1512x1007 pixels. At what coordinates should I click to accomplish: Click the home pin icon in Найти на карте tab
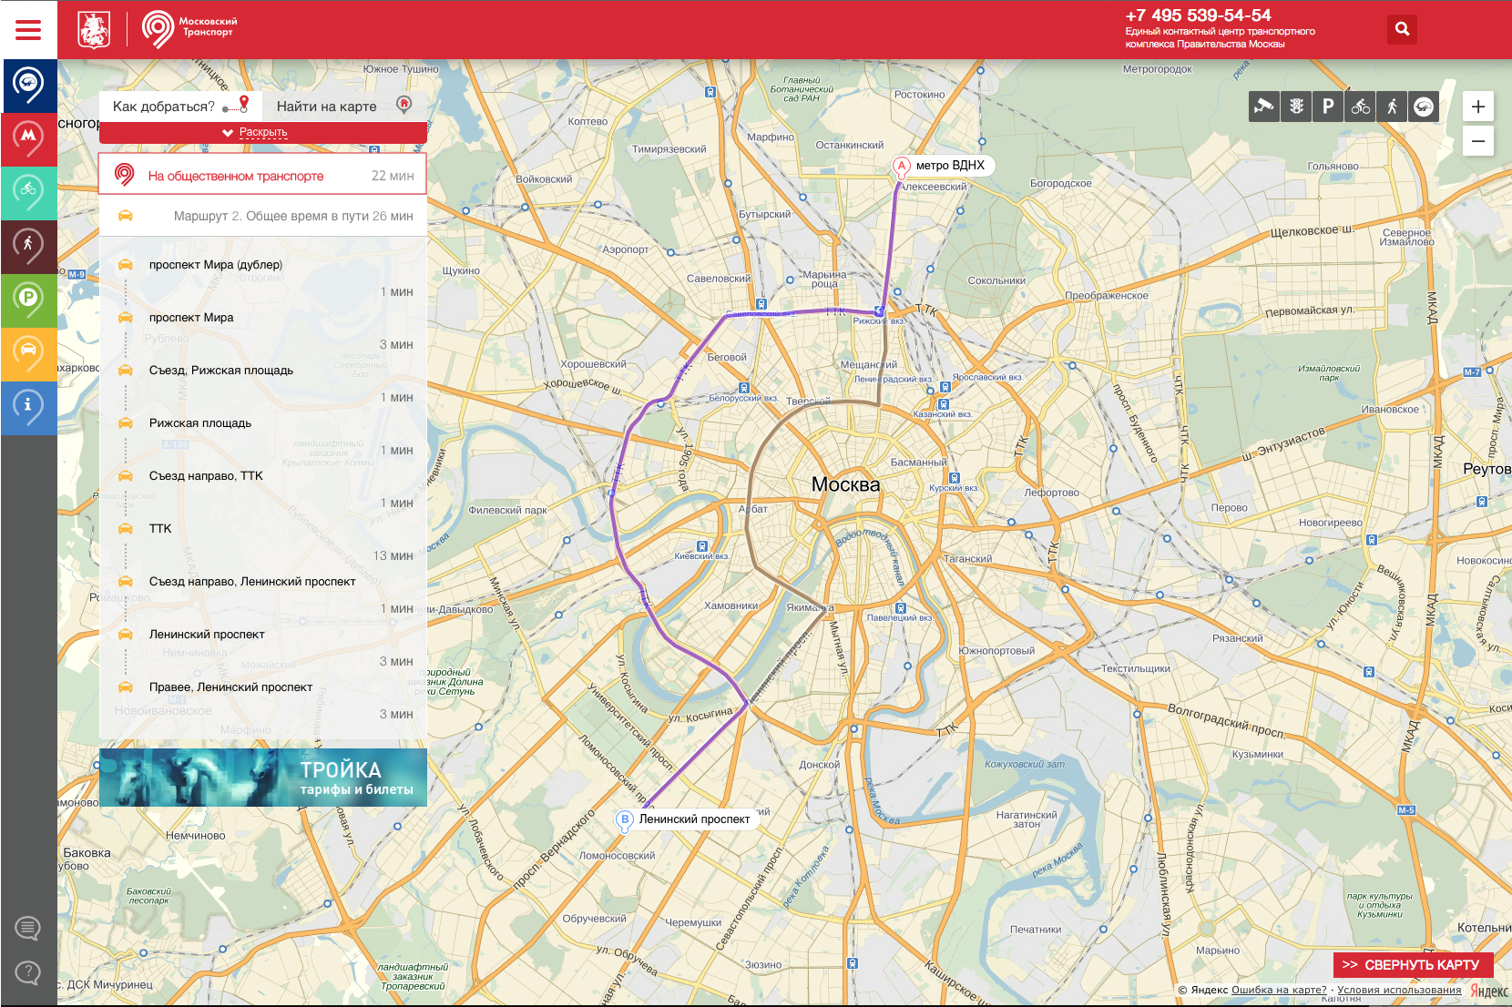[x=404, y=105]
